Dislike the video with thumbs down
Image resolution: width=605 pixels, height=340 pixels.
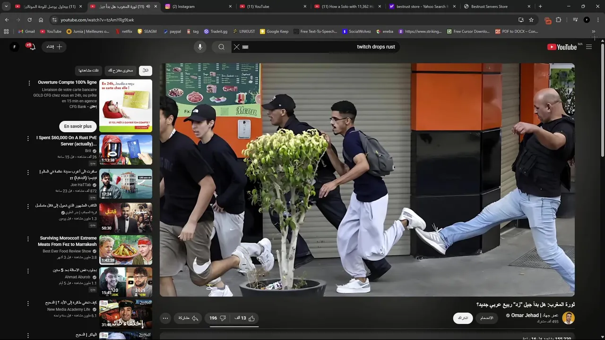click(x=218, y=318)
